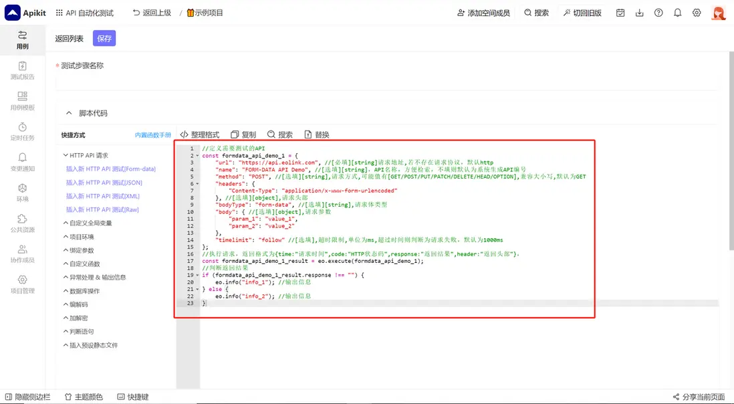Expand the 自定义函数 group

82,264
